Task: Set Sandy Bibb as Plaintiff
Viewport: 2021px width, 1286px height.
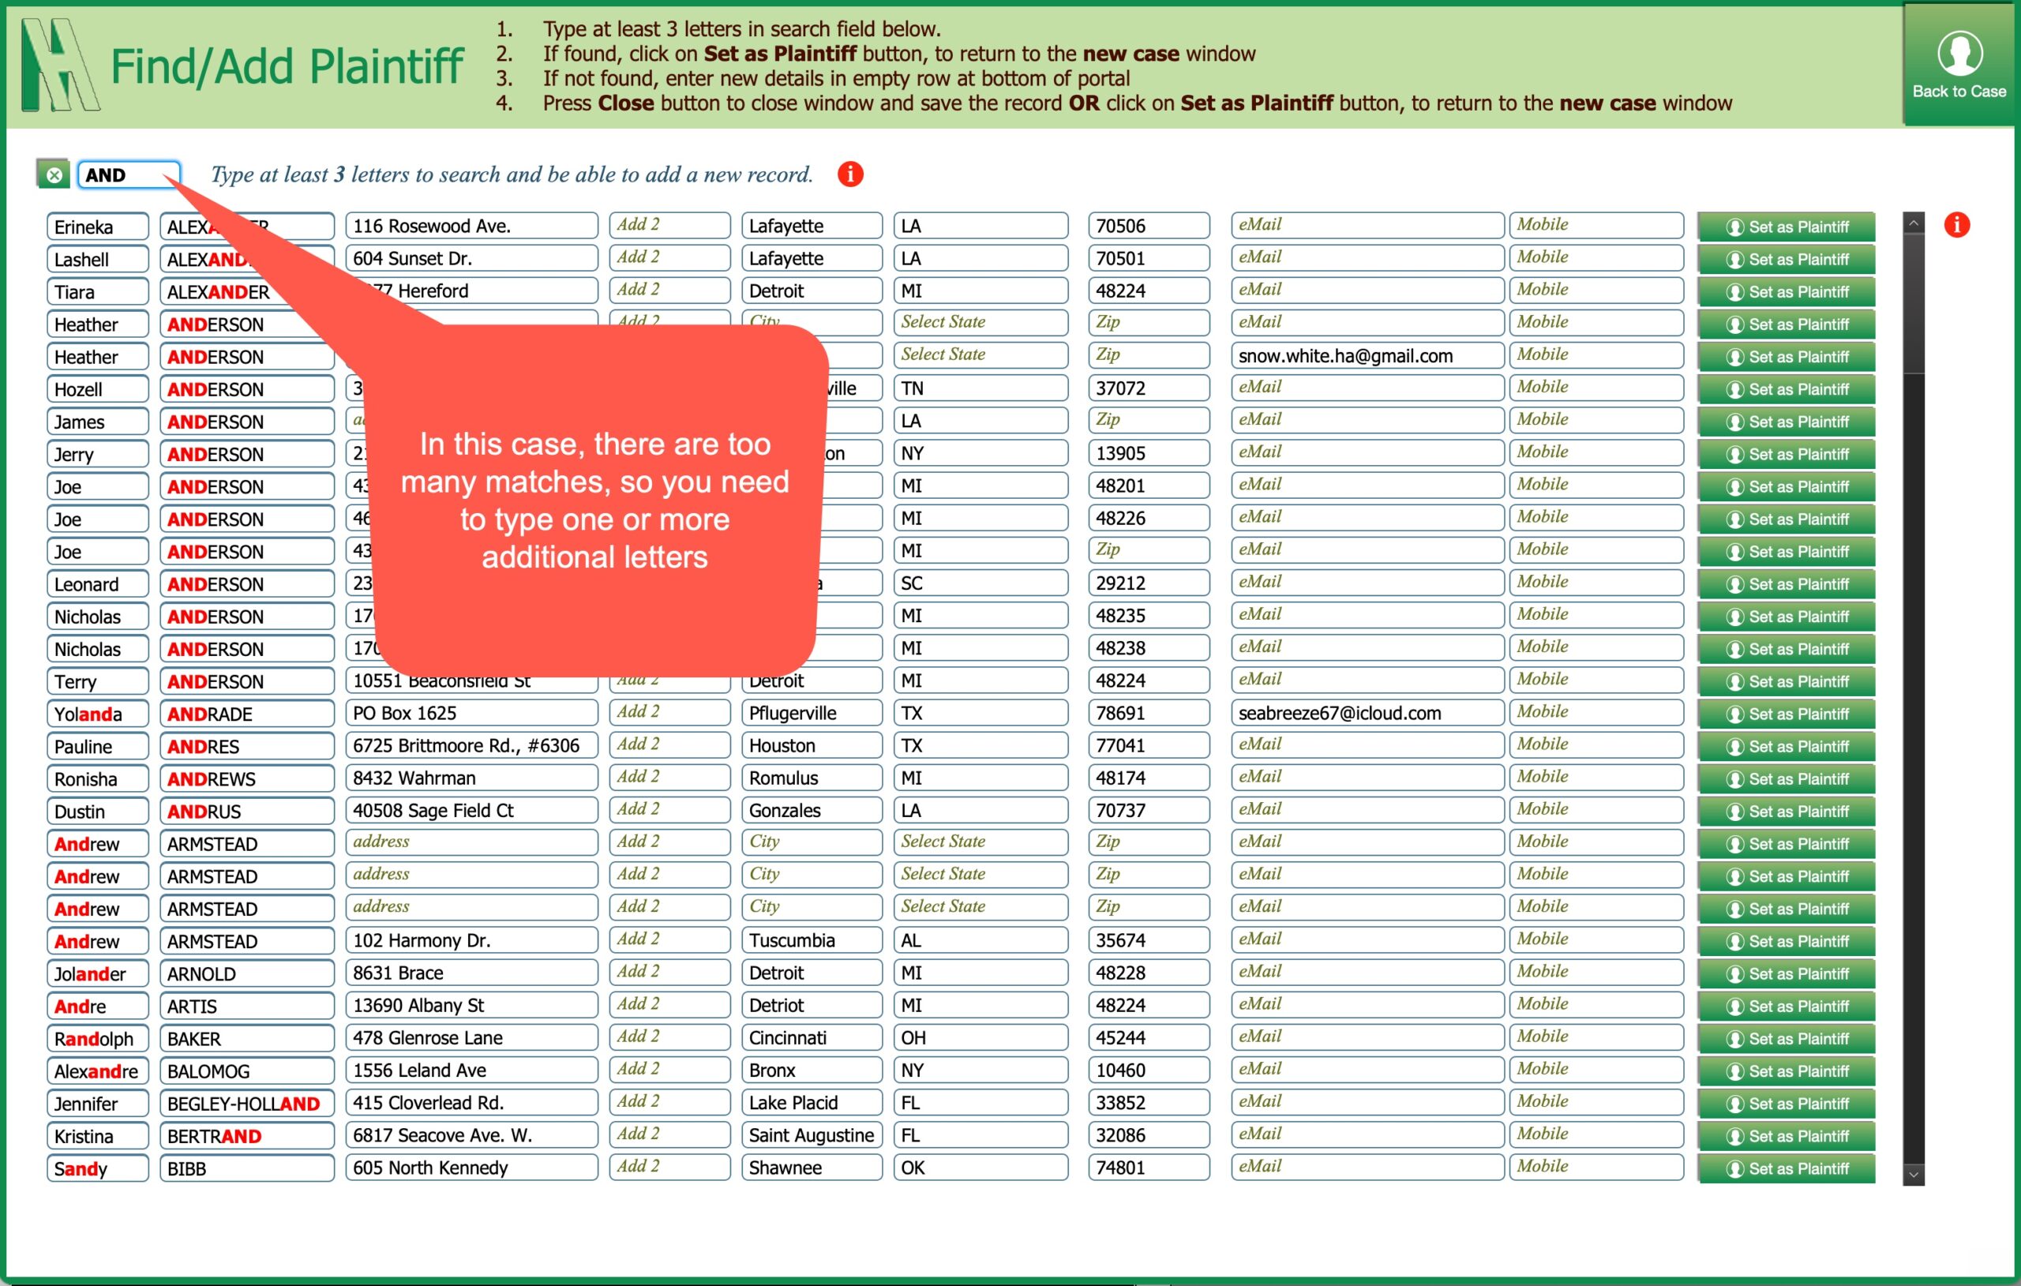Action: (x=1786, y=1168)
